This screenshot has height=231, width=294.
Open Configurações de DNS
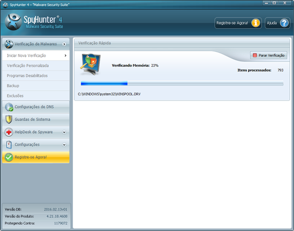36,107
